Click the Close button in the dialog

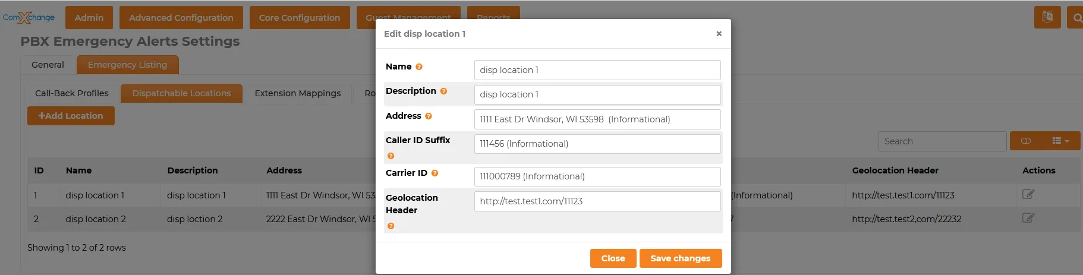(613, 258)
